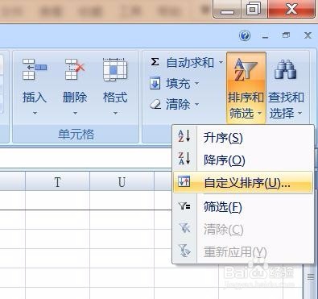Restore the workbook window inside Excel
The height and width of the screenshot is (299, 318).
point(286,35)
